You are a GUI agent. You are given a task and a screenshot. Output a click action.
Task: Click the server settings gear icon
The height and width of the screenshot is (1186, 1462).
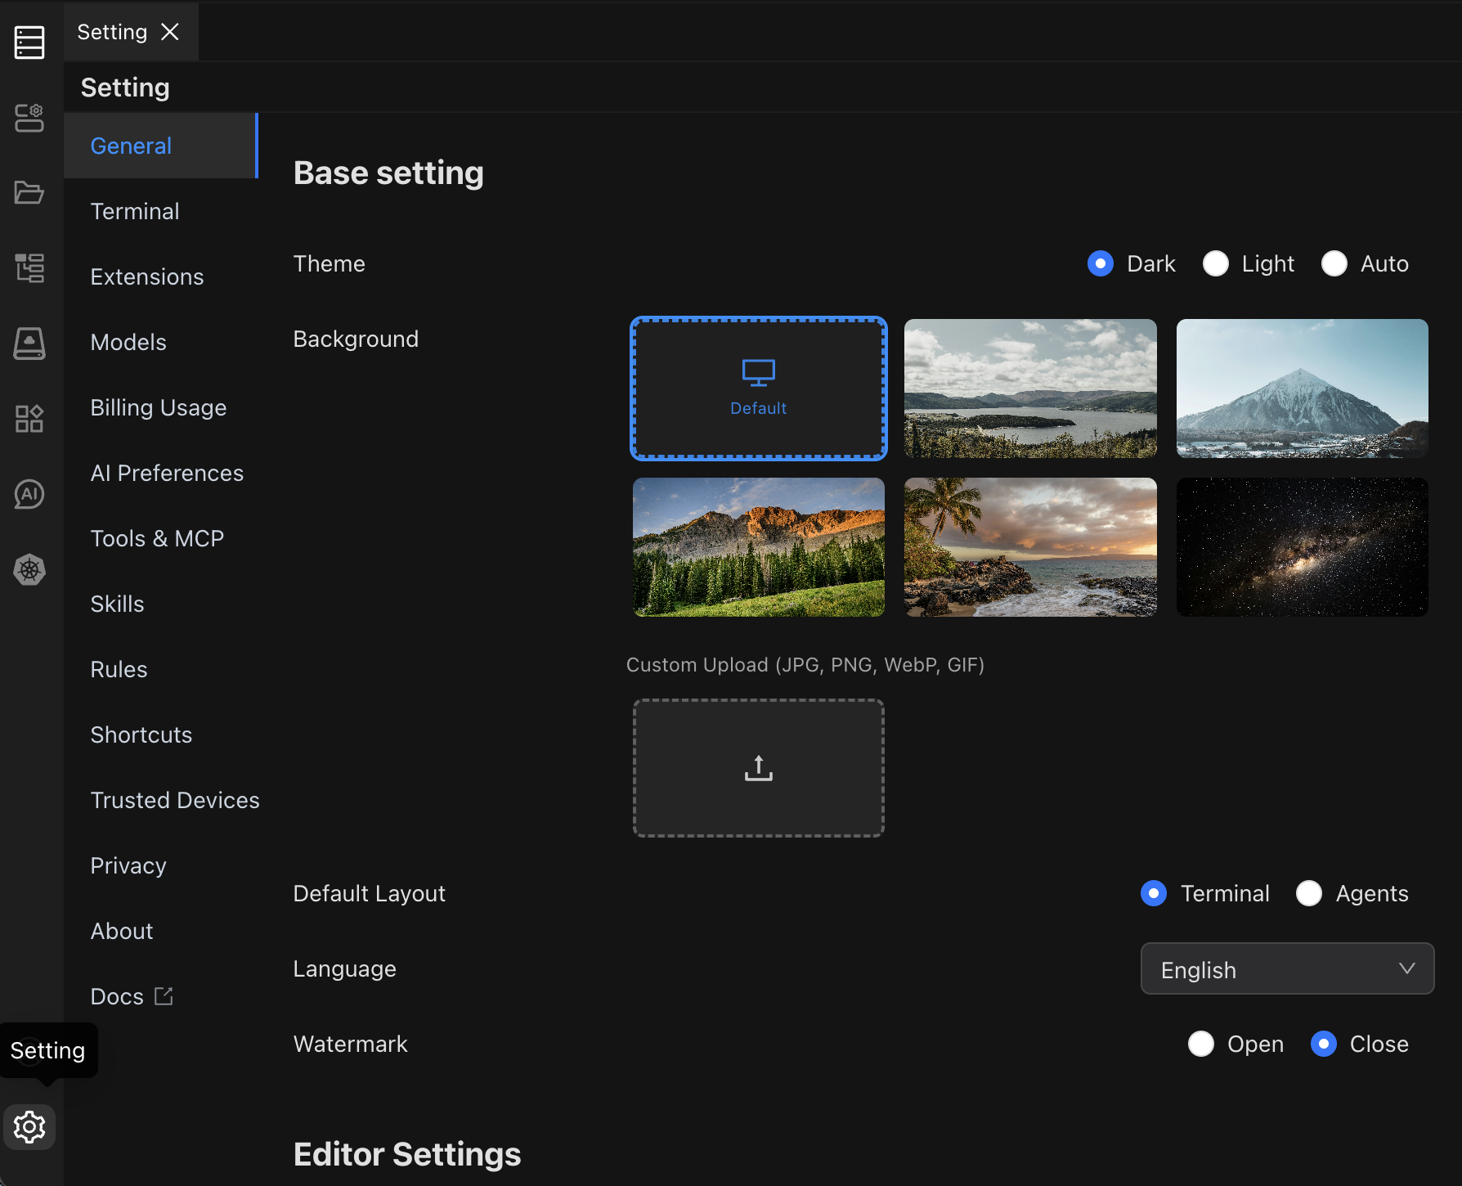pyautogui.click(x=29, y=118)
